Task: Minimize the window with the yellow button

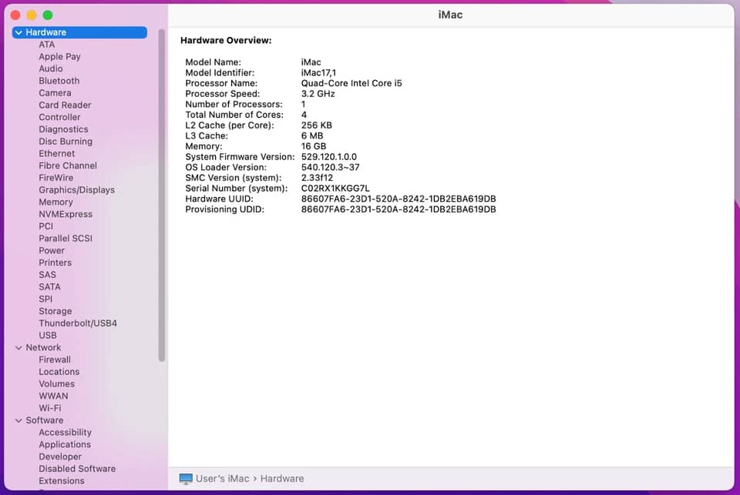Action: click(x=32, y=15)
